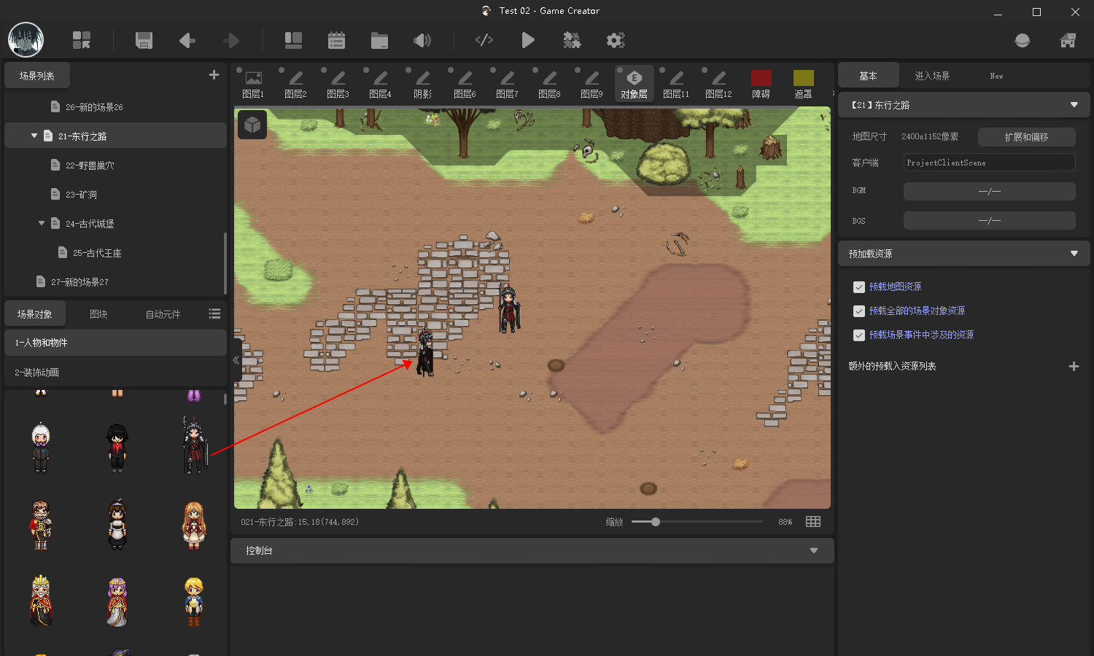Toggle visibility dot of 图层4
The width and height of the screenshot is (1094, 656).
pos(366,71)
